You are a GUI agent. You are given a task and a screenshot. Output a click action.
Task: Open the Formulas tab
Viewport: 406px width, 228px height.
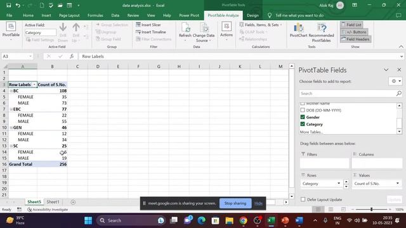click(x=95, y=15)
